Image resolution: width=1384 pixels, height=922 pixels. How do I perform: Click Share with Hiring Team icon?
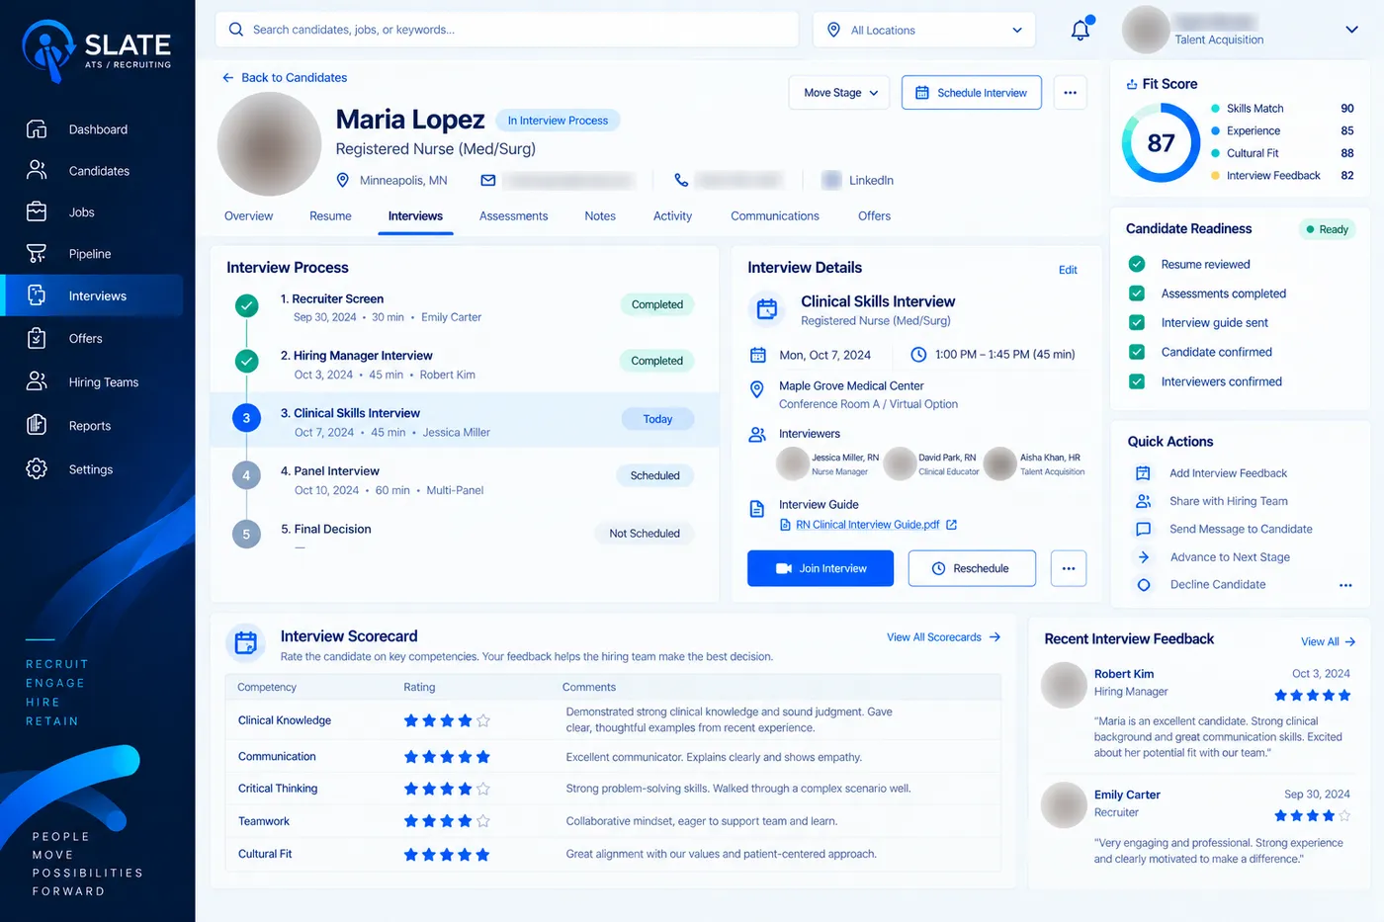click(x=1144, y=501)
